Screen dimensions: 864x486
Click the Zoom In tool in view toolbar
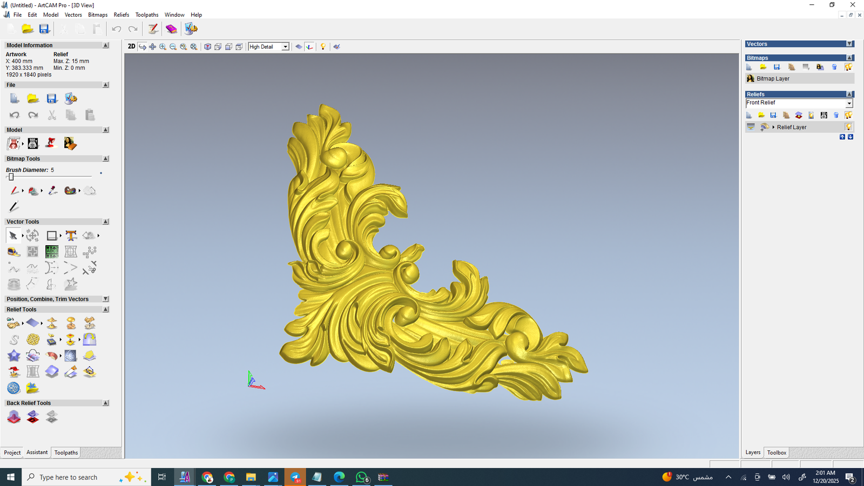[163, 47]
